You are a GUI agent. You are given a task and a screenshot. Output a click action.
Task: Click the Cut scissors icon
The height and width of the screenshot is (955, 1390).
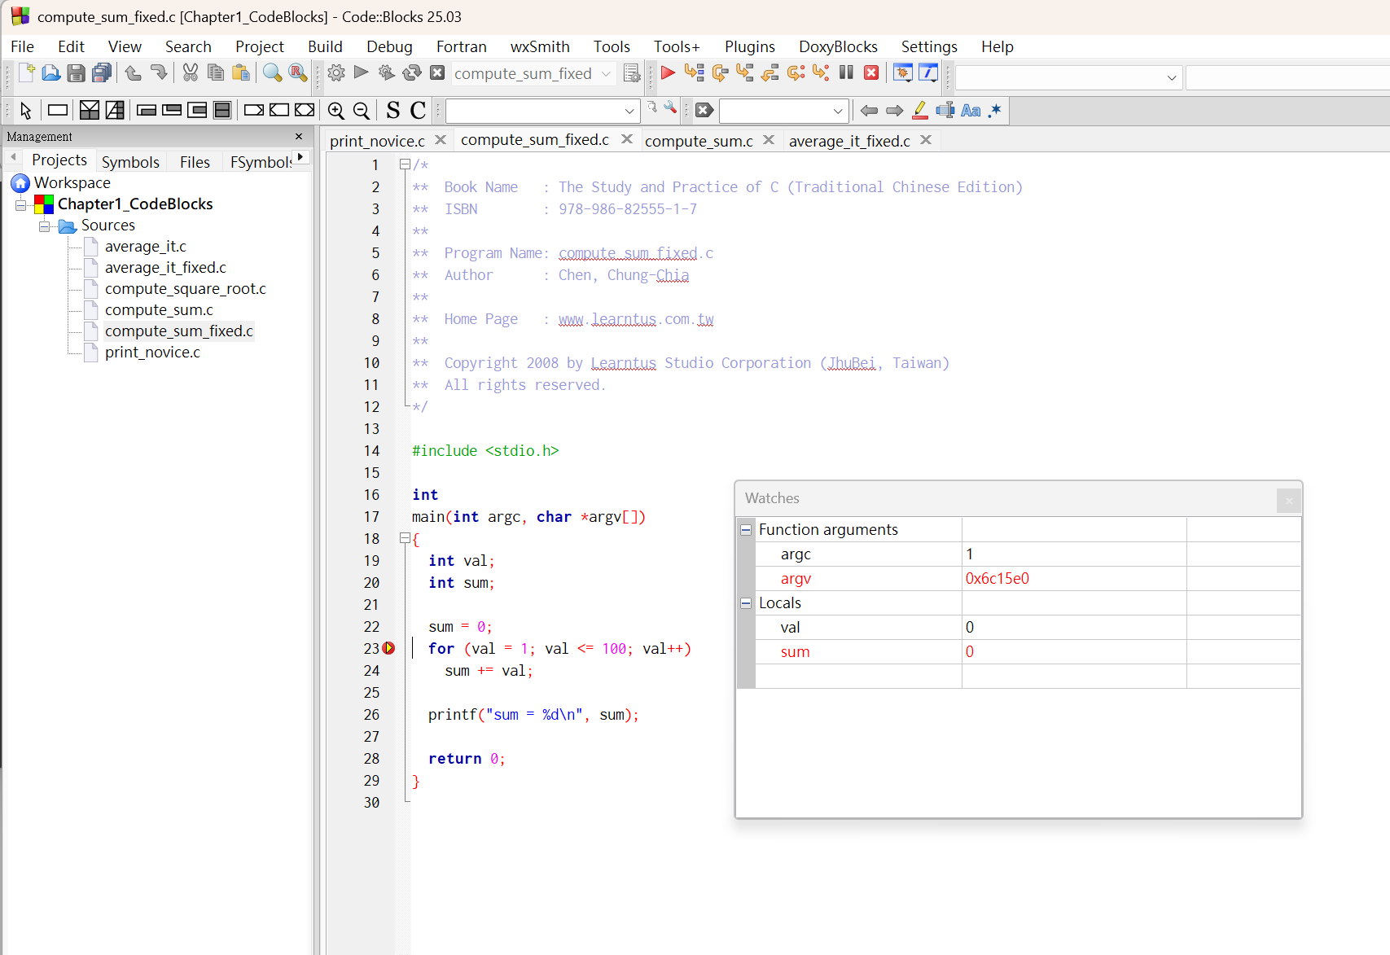[x=191, y=73]
